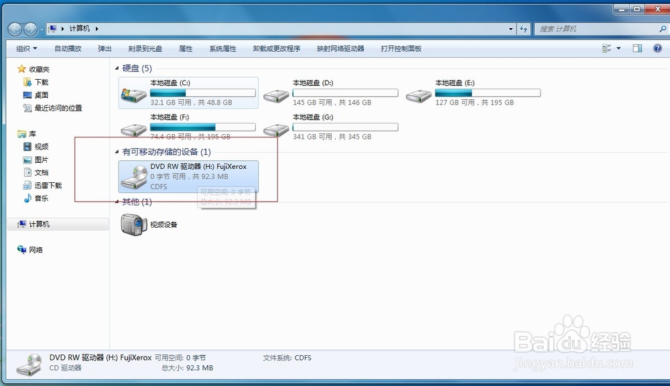Select the 本地磁盘 (F:) drive icon

pyautogui.click(x=134, y=129)
